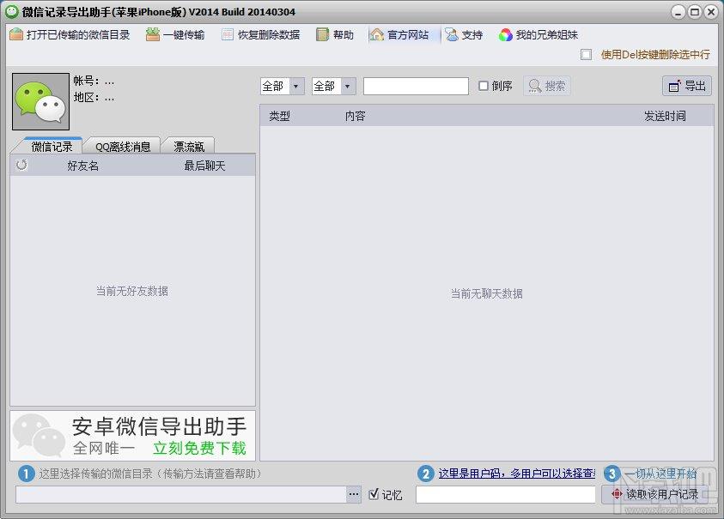Open the transferred WeChat directory toolbar item
The width and height of the screenshot is (724, 519).
pos(70,34)
